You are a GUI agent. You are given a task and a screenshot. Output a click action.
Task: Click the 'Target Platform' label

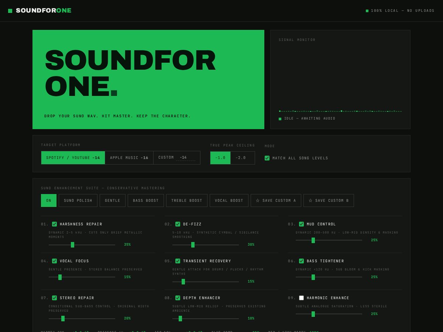pyautogui.click(x=61, y=145)
